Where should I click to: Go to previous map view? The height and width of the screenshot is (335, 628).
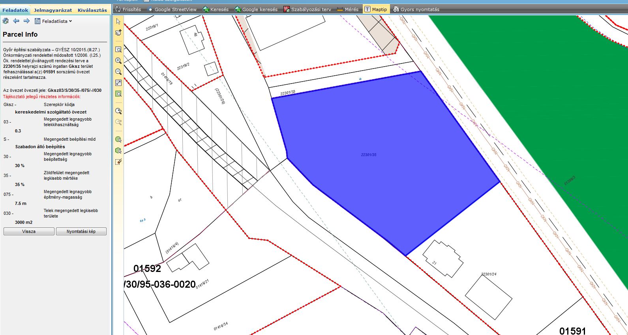118,111
